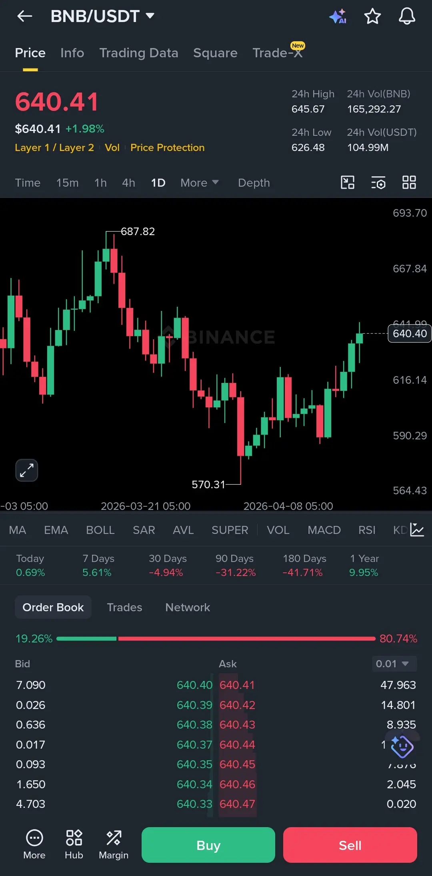
Task: Select ask price 640.42
Action: coord(237,705)
